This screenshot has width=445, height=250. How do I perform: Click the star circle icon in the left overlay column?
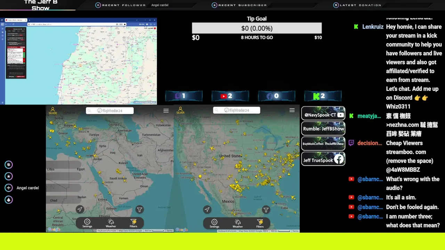[x=9, y=176]
